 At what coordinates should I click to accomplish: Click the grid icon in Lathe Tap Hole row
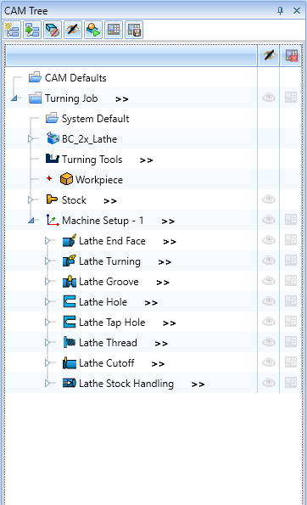pos(291,322)
